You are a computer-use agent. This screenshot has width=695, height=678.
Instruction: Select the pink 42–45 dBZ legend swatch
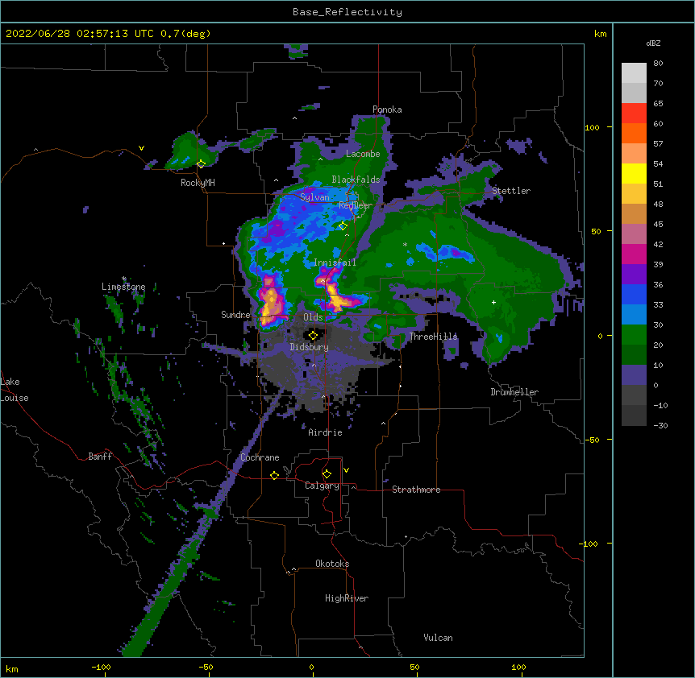(x=634, y=234)
